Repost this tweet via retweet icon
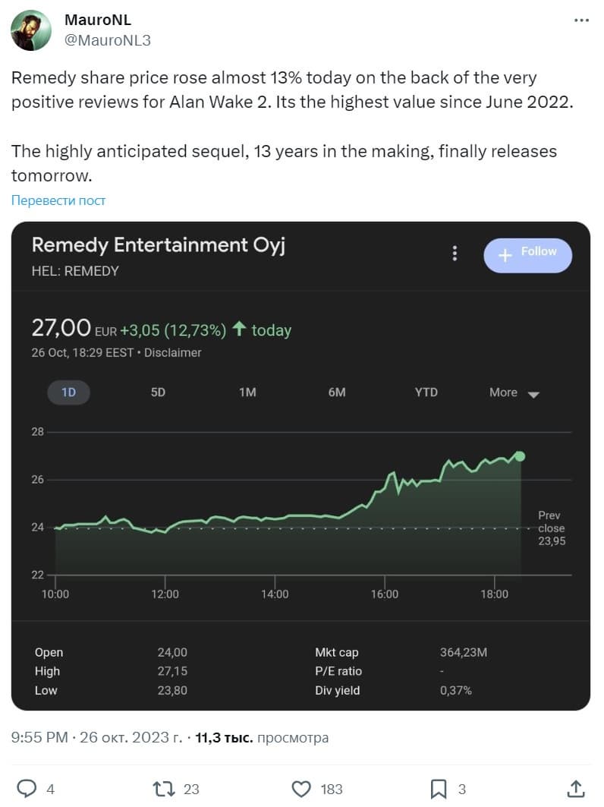The width and height of the screenshot is (604, 807). click(x=165, y=789)
